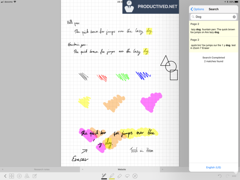
Task: Close the Research notes tab
Action: click(3, 170)
